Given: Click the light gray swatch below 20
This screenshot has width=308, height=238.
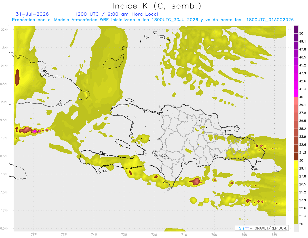Looking at the screenshot, I should click(296, 228).
